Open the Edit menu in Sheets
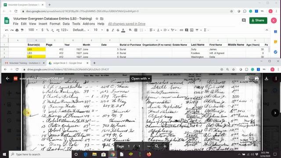 coord(23,24)
